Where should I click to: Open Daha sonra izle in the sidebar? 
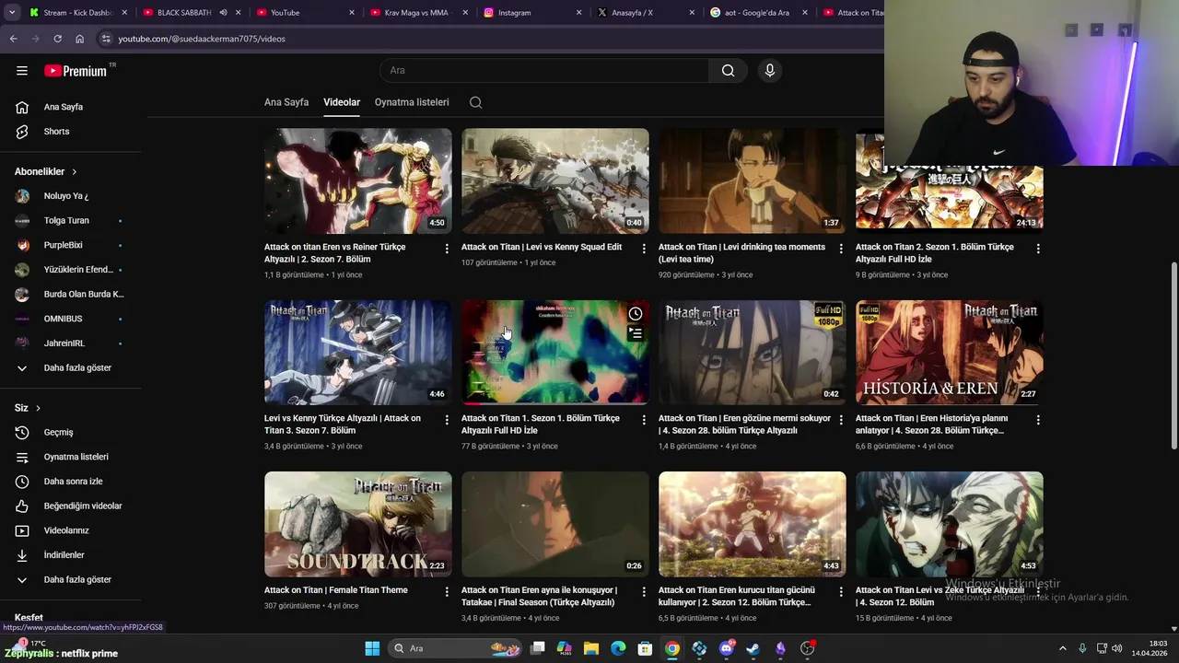[71, 482]
